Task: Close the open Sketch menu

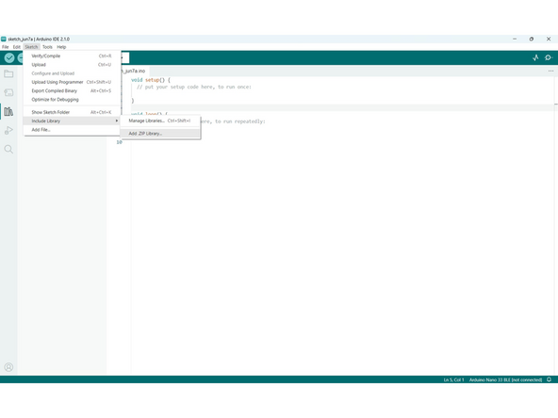Action: pyautogui.click(x=31, y=47)
